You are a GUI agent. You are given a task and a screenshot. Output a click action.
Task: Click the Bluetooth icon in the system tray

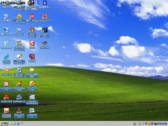[152, 124]
